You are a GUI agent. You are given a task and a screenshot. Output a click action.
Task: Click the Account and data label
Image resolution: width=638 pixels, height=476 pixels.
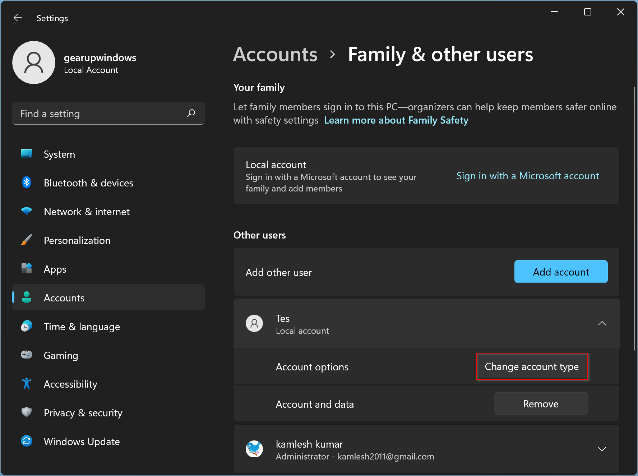[x=315, y=404]
